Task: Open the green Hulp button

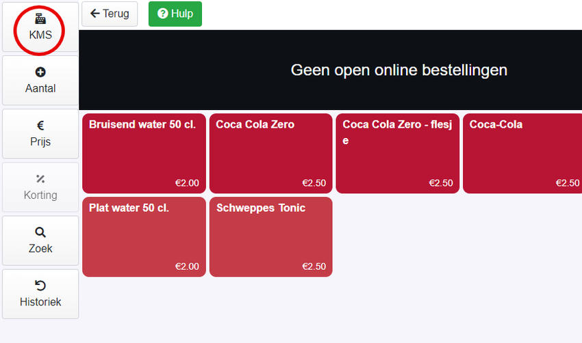Action: coord(175,14)
